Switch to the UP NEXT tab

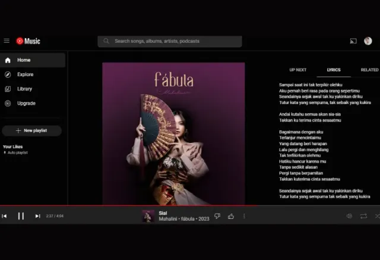[298, 70]
